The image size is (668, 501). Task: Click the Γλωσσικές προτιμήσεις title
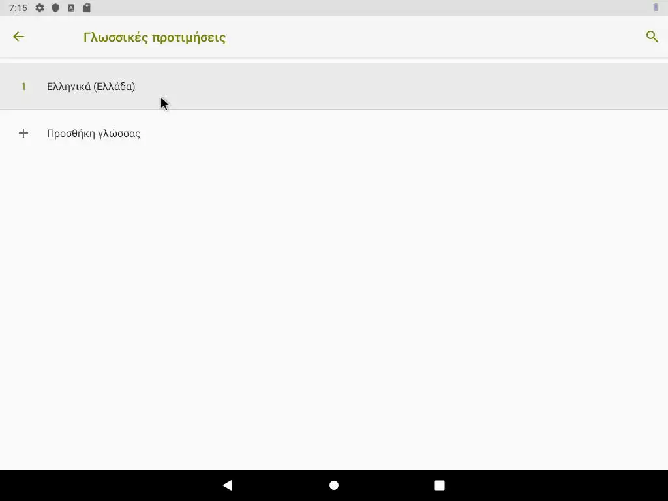click(155, 37)
